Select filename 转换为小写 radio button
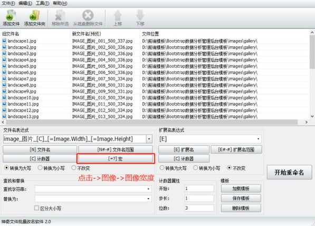Screen dimensions: 315x226 (40, 168)
